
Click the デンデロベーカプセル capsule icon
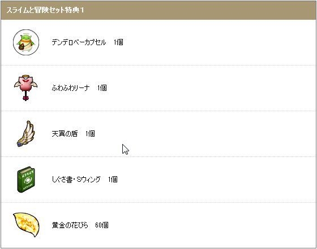(x=26, y=42)
